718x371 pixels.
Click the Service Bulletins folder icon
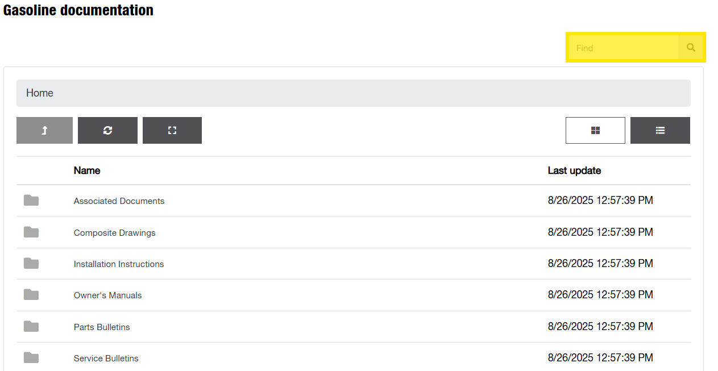point(31,358)
